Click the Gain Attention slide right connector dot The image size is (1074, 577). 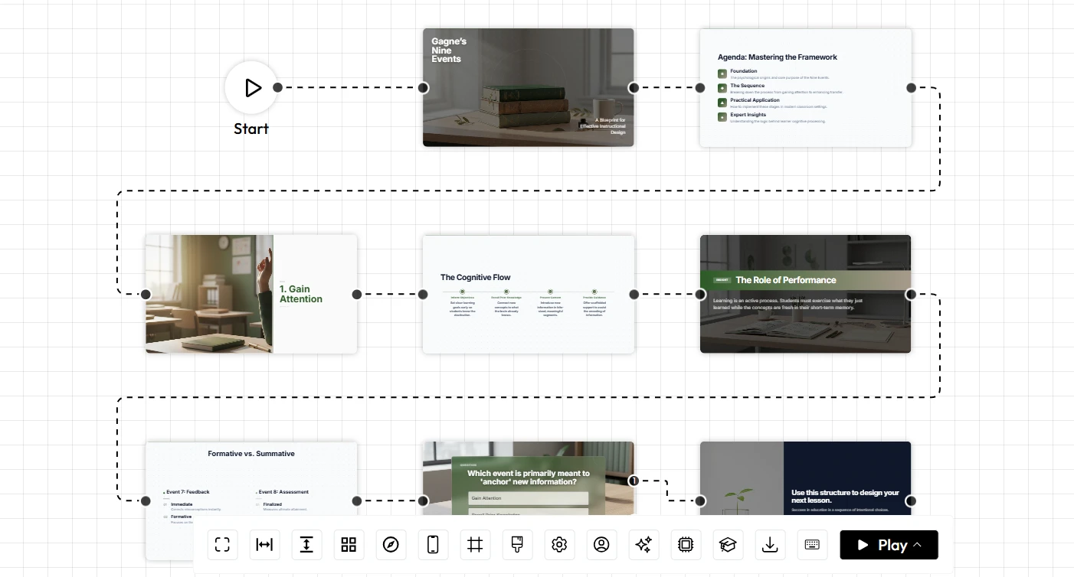point(357,294)
